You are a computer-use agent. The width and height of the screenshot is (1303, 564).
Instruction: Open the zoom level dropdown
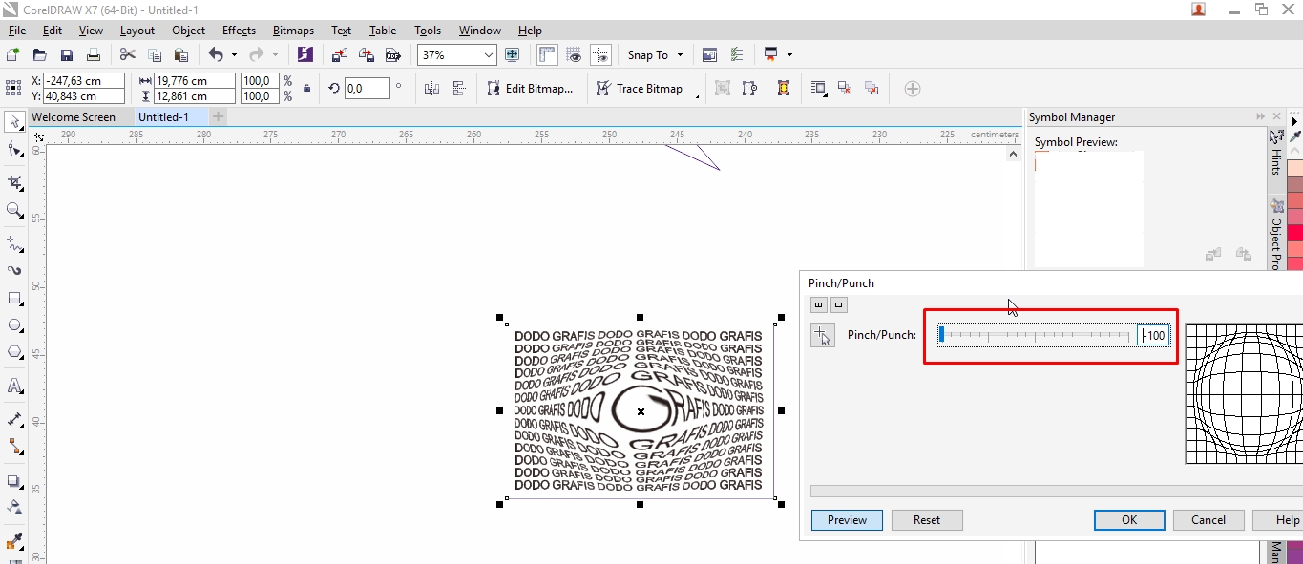tap(488, 54)
